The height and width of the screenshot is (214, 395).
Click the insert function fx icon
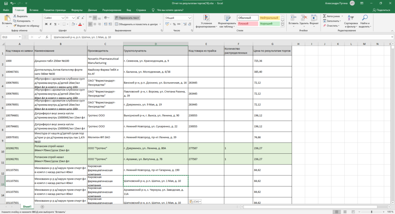tap(47, 37)
